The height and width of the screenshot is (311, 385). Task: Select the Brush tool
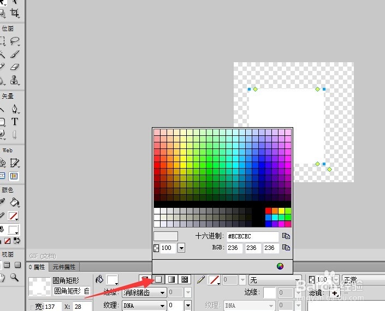(15, 54)
